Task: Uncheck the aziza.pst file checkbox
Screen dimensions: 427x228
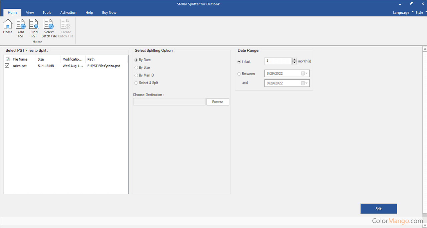Action: point(7,66)
